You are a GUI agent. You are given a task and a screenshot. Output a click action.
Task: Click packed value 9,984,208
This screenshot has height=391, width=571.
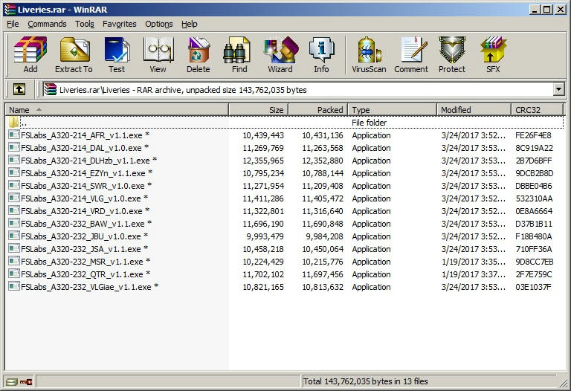pyautogui.click(x=324, y=236)
